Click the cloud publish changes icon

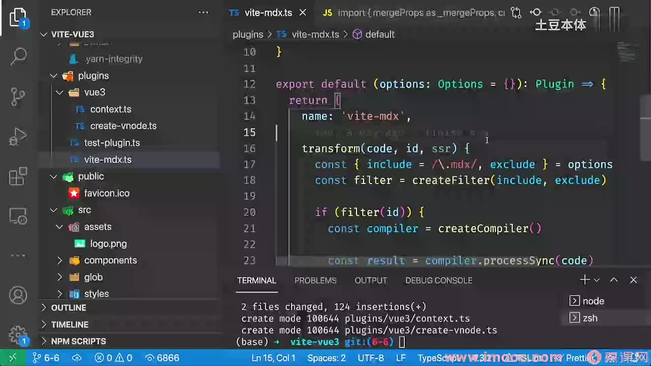coord(77,358)
